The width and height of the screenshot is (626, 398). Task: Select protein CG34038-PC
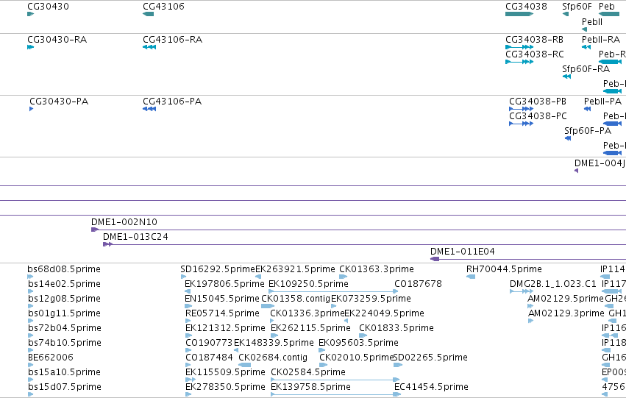point(538,116)
